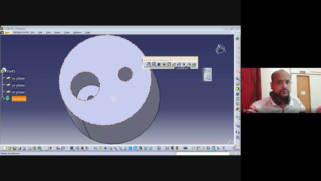Save the part with the floppy icon

(15, 148)
